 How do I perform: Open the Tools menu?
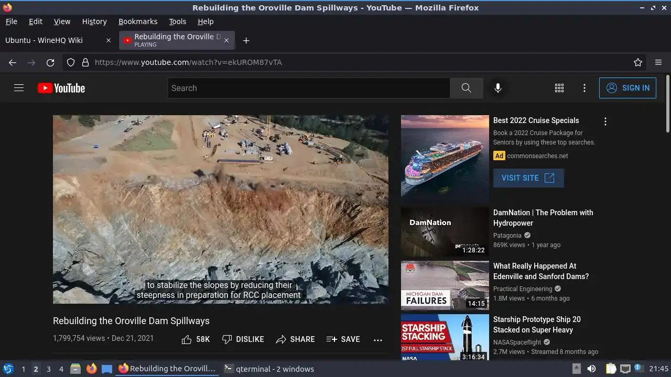coord(178,21)
